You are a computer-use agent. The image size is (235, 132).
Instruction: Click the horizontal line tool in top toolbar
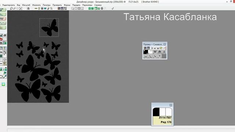tap(36, 8)
